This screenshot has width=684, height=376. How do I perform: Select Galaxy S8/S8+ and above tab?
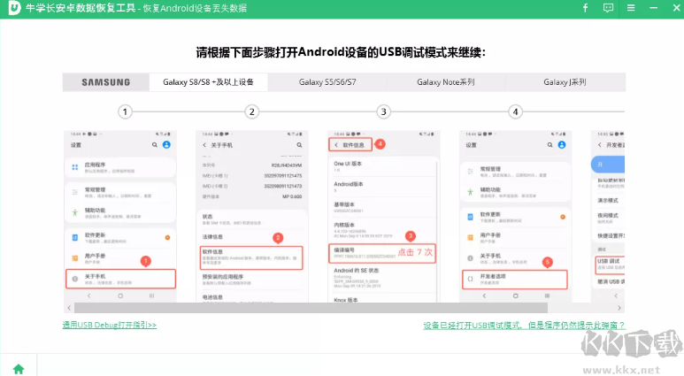[208, 82]
